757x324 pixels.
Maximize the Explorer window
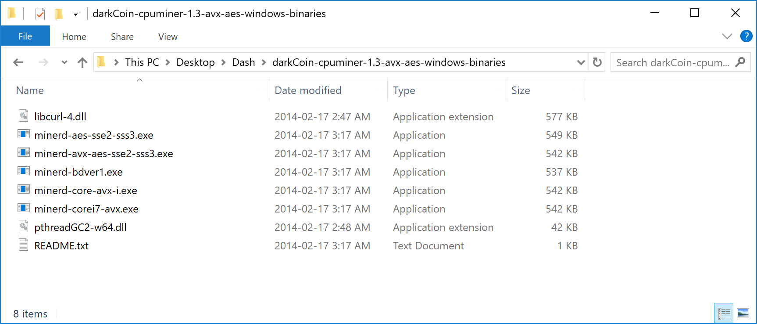695,13
